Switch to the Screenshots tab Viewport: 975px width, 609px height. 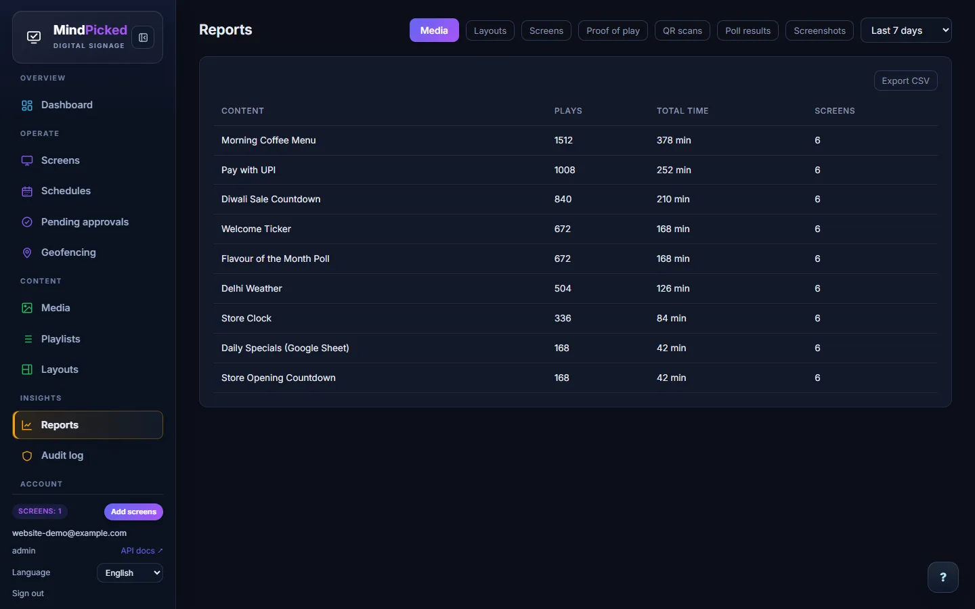click(819, 30)
